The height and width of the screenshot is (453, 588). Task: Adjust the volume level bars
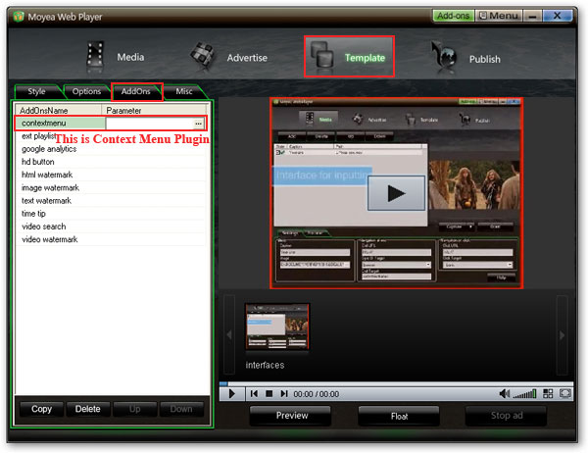tap(524, 394)
